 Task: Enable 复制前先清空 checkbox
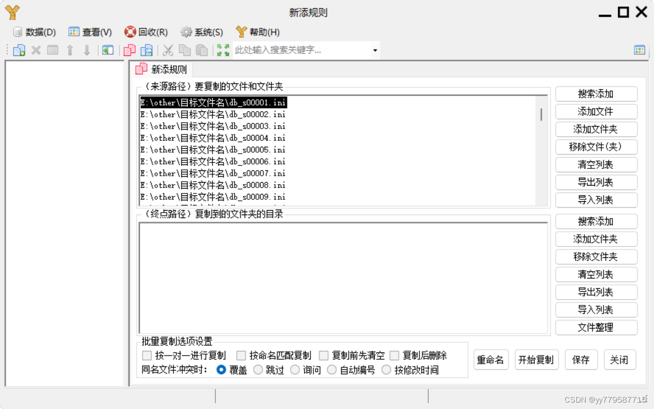click(352, 355)
